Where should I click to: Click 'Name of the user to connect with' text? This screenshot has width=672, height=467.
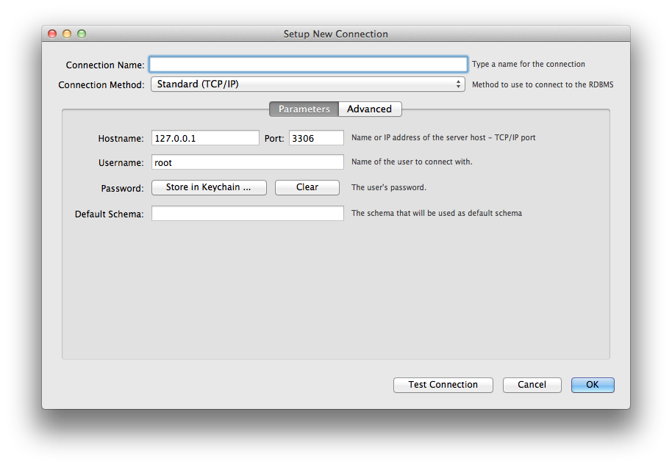[412, 162]
